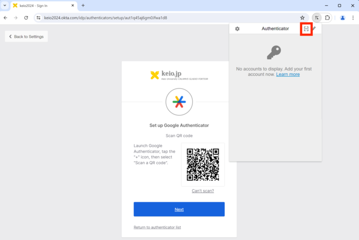The image size is (359, 240).
Task: Open Authenticator extension settings gear
Action: click(237, 29)
